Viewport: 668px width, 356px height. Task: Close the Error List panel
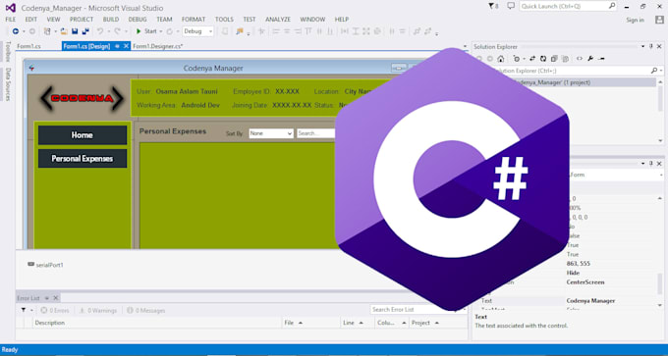coord(55,298)
